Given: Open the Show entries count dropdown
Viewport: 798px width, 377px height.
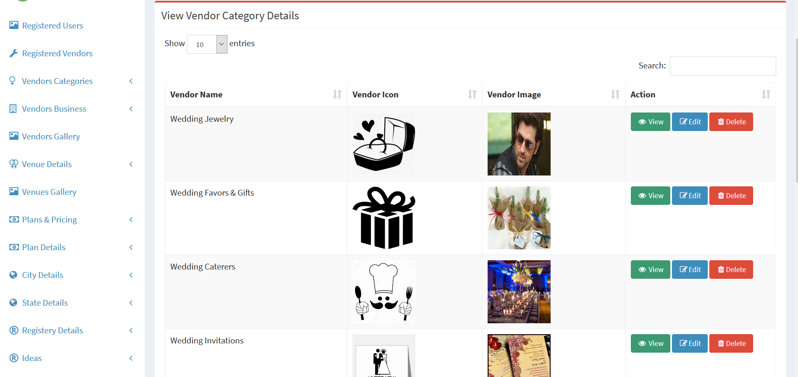Looking at the screenshot, I should point(207,44).
